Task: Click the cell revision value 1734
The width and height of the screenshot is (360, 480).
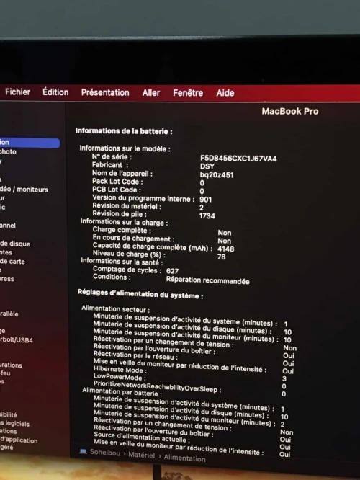Action: 207,216
